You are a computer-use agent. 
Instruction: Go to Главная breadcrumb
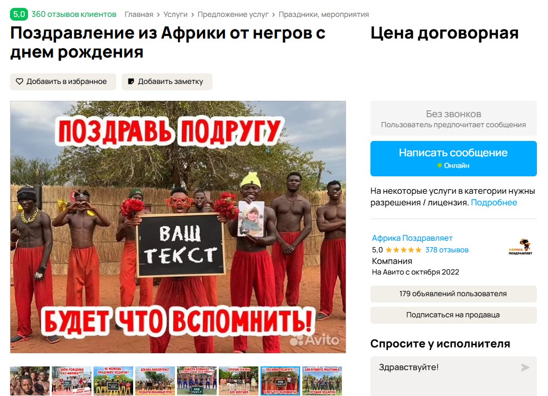139,14
